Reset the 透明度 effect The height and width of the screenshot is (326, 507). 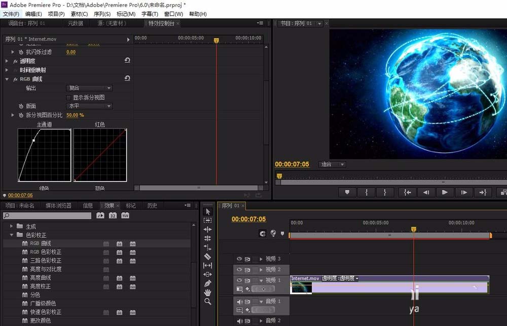point(127,60)
